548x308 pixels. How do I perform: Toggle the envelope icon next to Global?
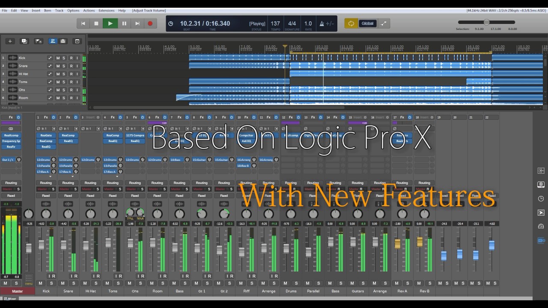tap(384, 24)
